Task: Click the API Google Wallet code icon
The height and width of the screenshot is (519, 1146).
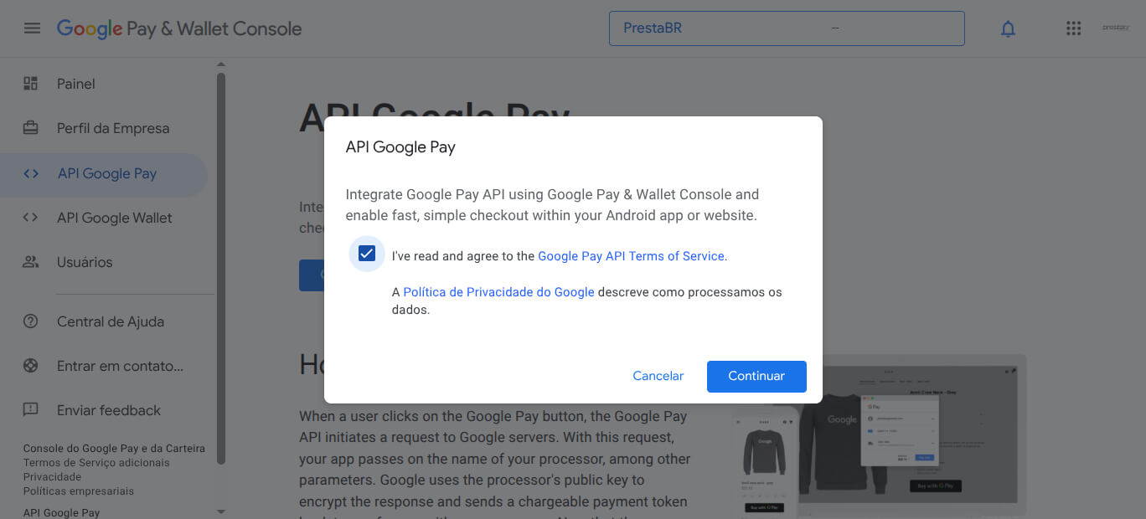Action: [31, 218]
